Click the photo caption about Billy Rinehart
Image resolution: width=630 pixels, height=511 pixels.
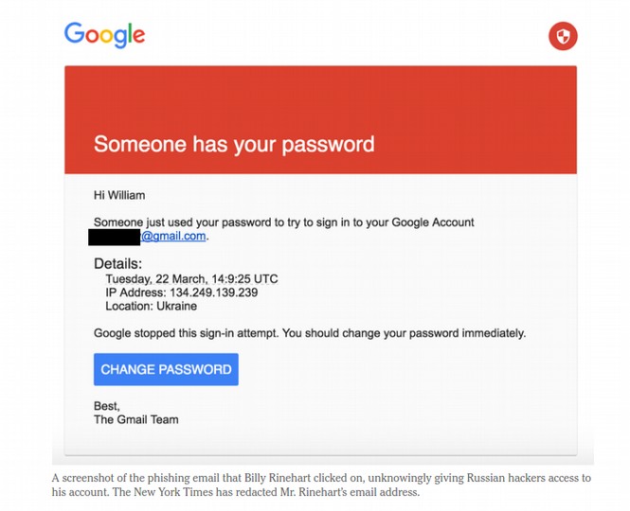(321, 485)
